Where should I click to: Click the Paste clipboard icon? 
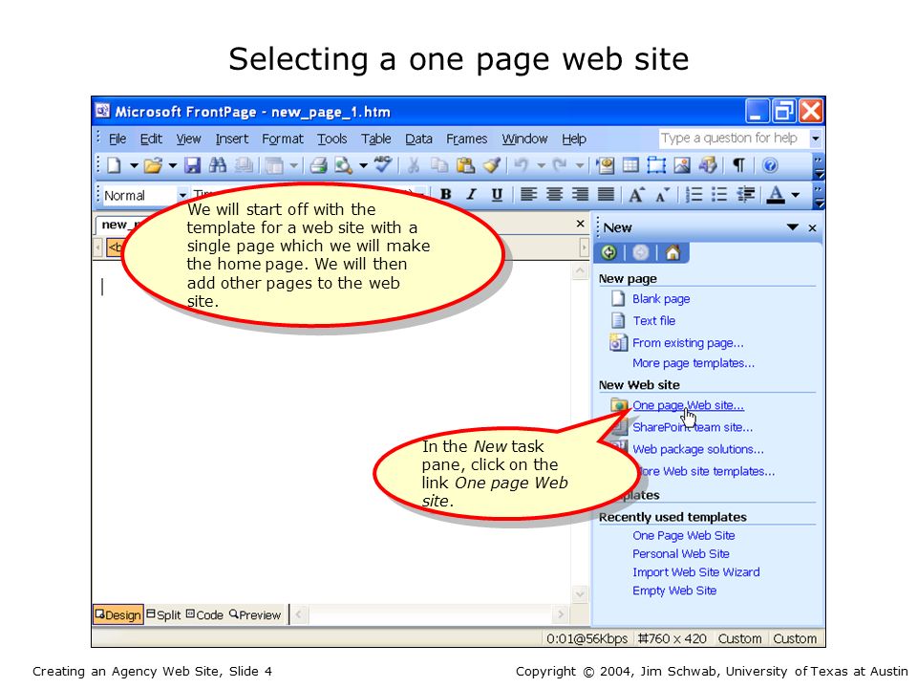coord(465,165)
